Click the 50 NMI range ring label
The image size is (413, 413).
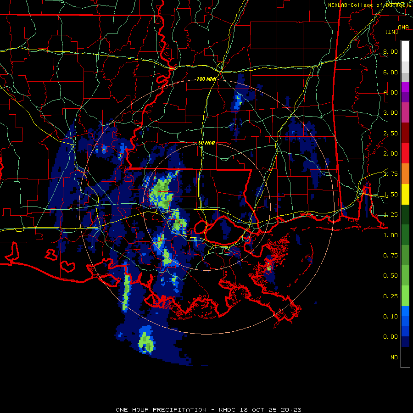point(206,143)
